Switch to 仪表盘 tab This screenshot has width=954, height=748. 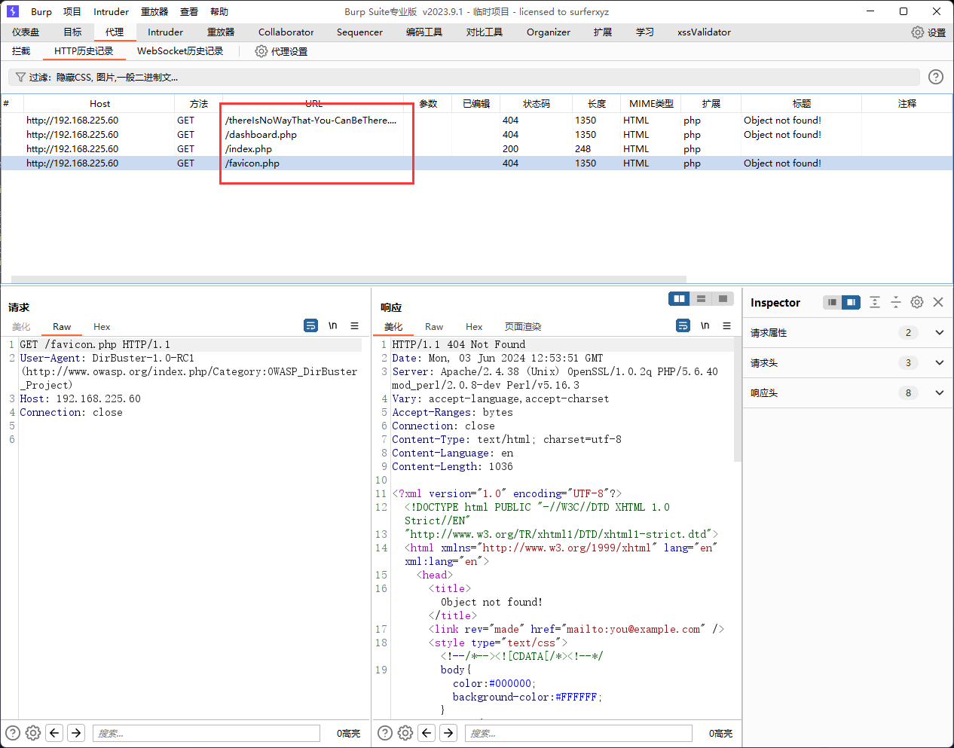click(x=26, y=32)
